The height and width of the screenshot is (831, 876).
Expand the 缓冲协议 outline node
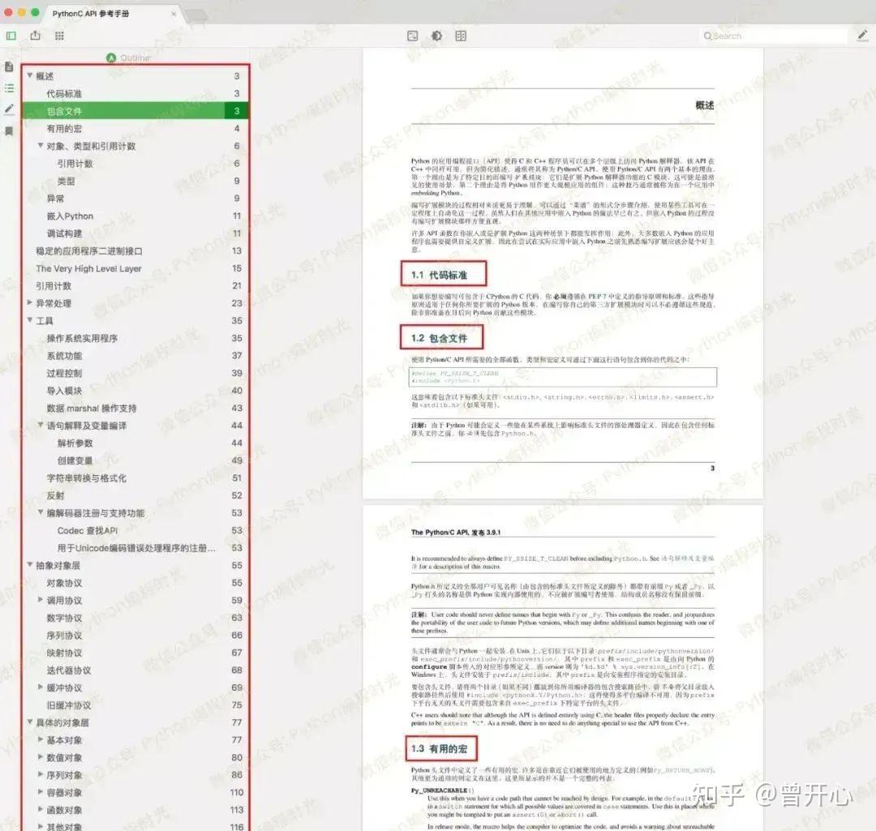[41, 687]
